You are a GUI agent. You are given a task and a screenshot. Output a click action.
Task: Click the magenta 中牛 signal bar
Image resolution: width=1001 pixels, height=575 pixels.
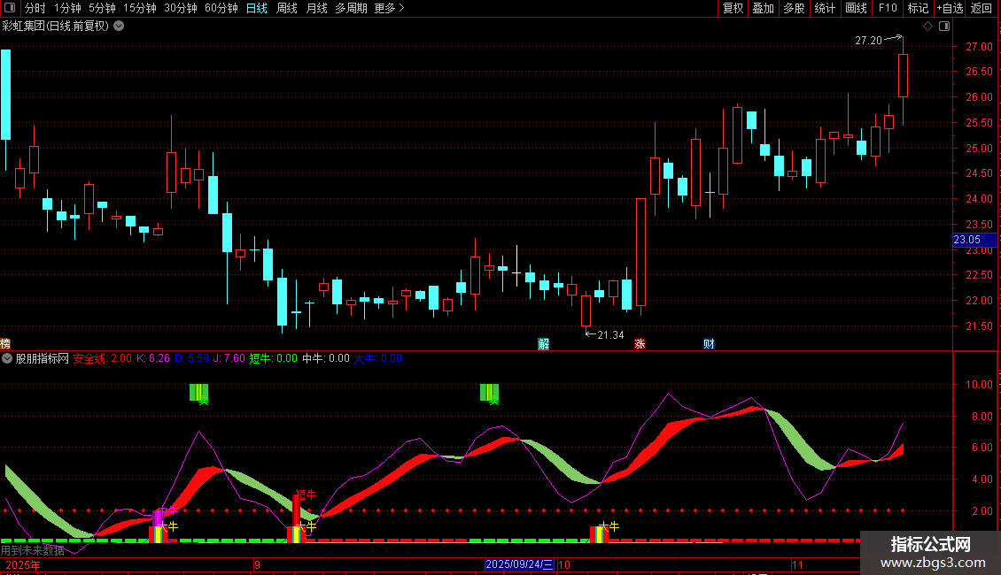click(x=158, y=517)
